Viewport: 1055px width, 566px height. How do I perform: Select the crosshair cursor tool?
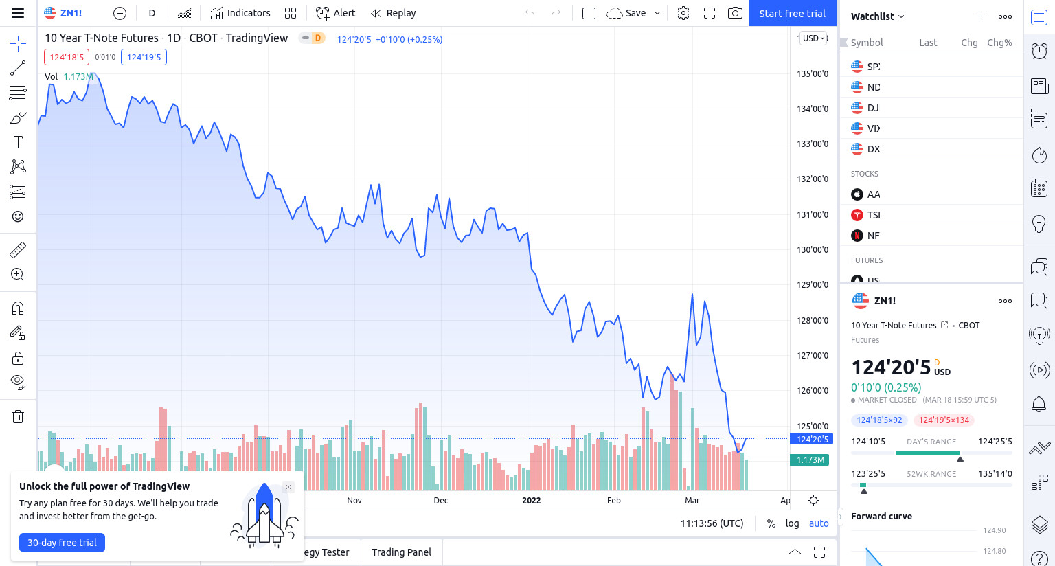pyautogui.click(x=18, y=44)
